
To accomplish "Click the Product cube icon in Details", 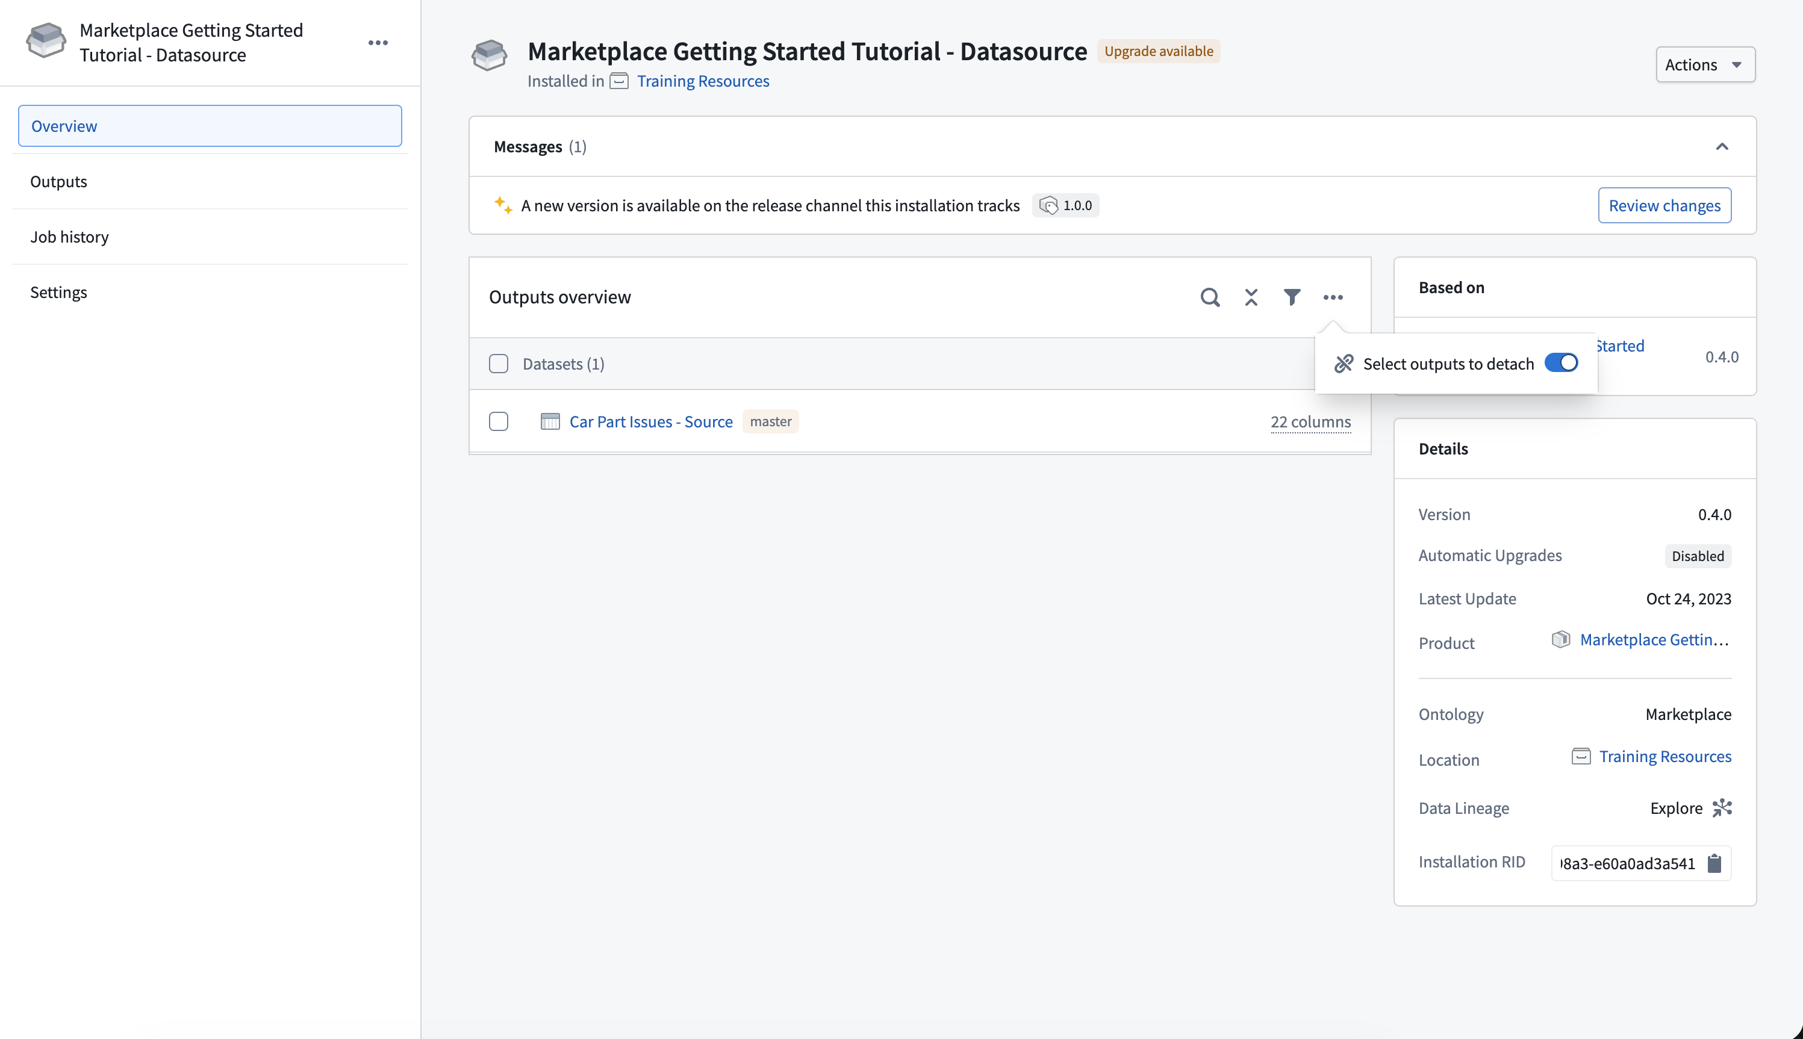I will pyautogui.click(x=1561, y=639).
